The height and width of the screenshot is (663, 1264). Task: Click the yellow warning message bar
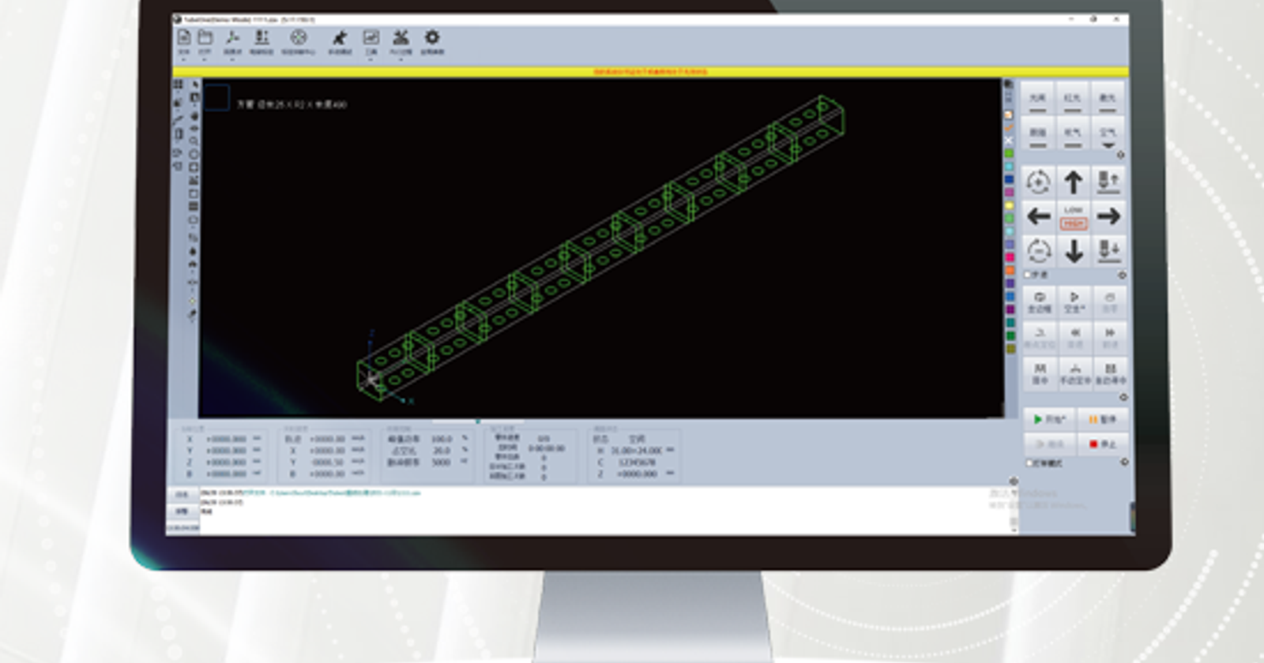tap(650, 72)
